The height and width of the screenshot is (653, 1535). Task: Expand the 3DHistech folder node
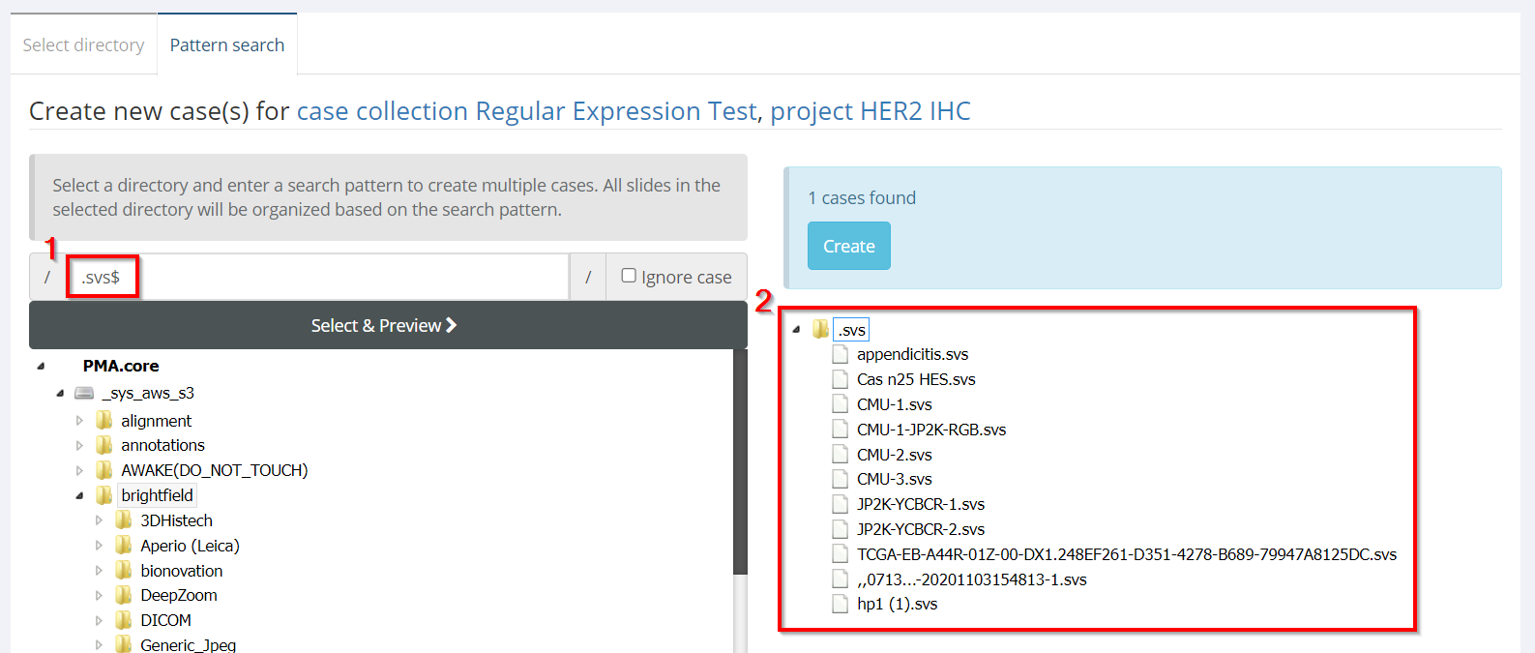pyautogui.click(x=99, y=520)
